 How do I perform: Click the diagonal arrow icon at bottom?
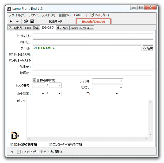pyautogui.click(x=12, y=151)
